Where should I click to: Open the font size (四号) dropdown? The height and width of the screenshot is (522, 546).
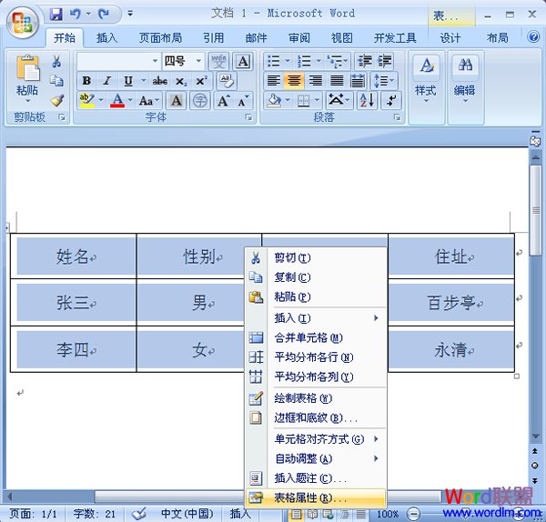pos(198,61)
